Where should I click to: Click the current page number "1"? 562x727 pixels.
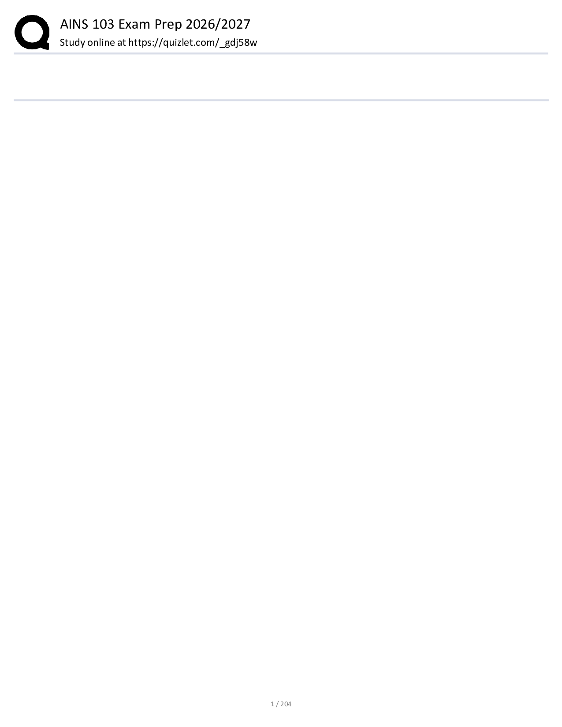click(x=272, y=704)
